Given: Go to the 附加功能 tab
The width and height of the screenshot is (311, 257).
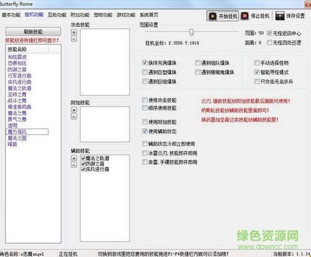Looking at the screenshot, I should (80, 15).
